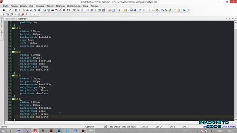This screenshot has height=133, width=237.
Task: Open the Правка menu
Action: click(x=14, y=6)
